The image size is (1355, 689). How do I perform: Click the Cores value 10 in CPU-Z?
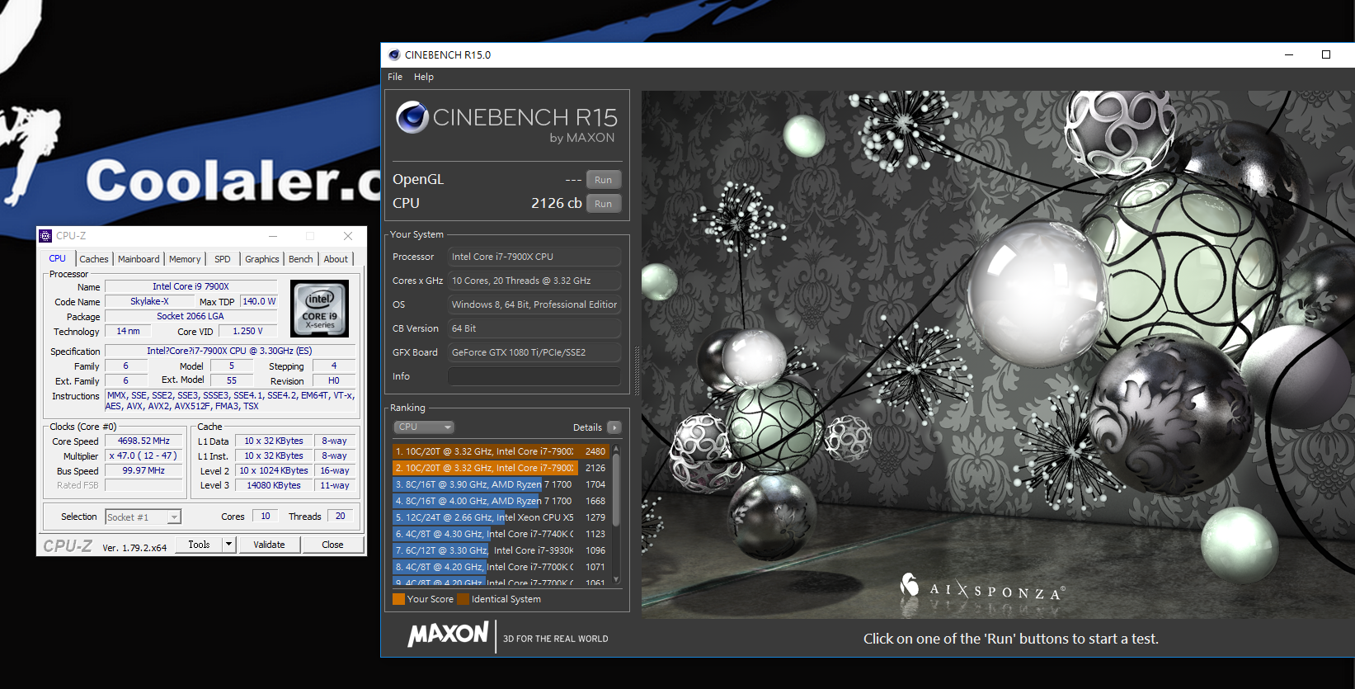click(x=266, y=516)
